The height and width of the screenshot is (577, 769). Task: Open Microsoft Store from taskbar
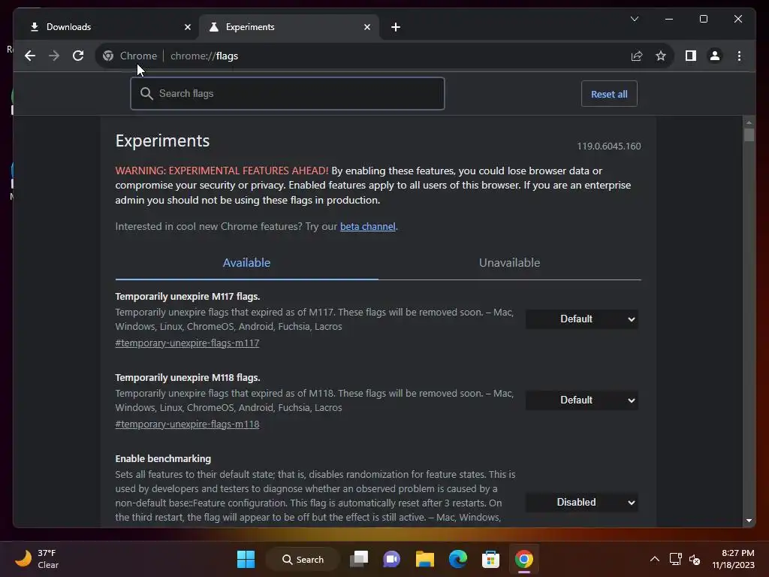[x=490, y=559]
